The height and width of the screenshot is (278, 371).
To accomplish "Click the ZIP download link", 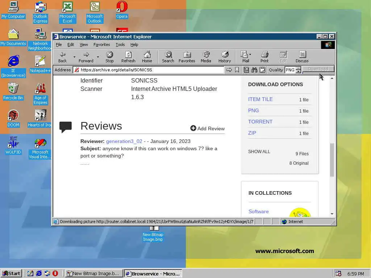I will (252, 133).
